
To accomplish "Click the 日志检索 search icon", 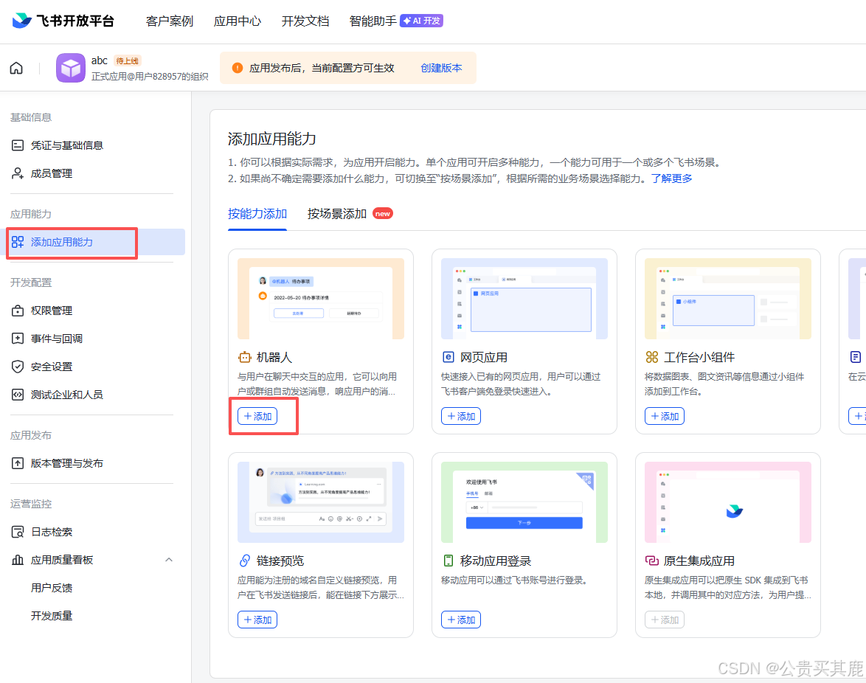I will pos(18,532).
